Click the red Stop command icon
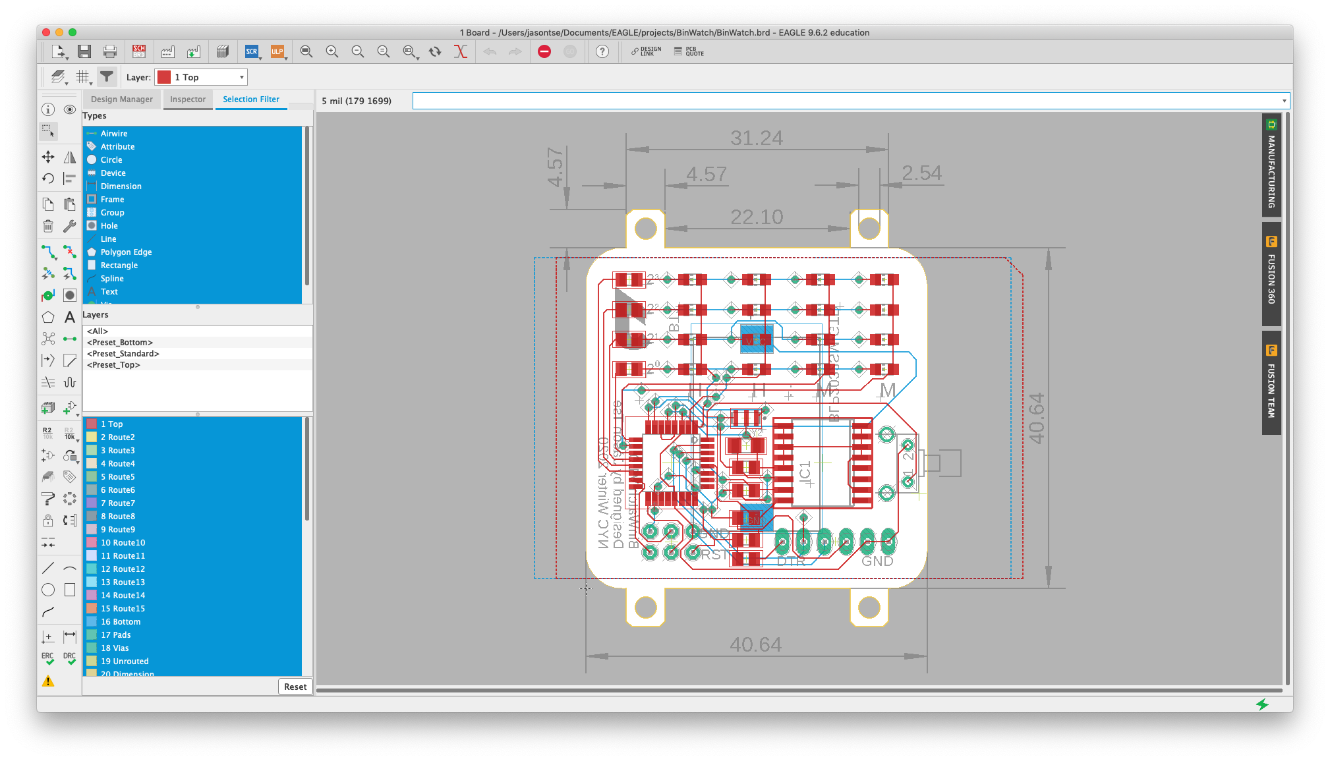This screenshot has width=1330, height=761. [x=544, y=51]
